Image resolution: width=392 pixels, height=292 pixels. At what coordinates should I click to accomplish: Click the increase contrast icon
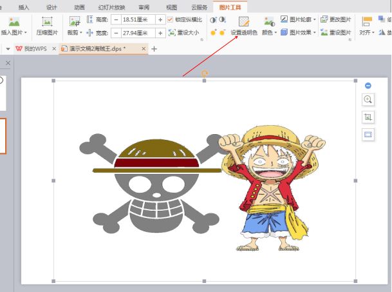(x=213, y=20)
